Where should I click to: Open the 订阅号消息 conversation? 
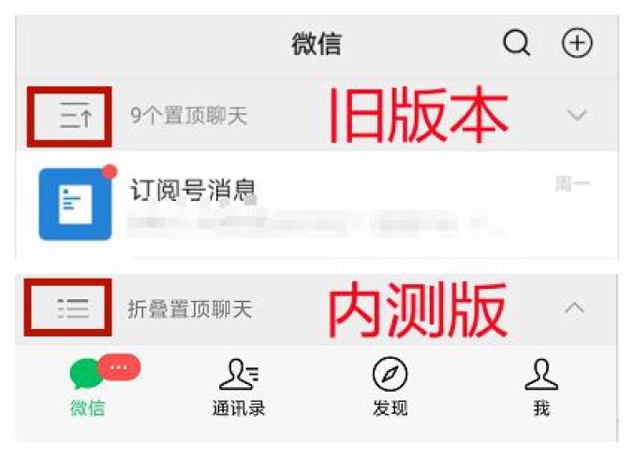317,205
